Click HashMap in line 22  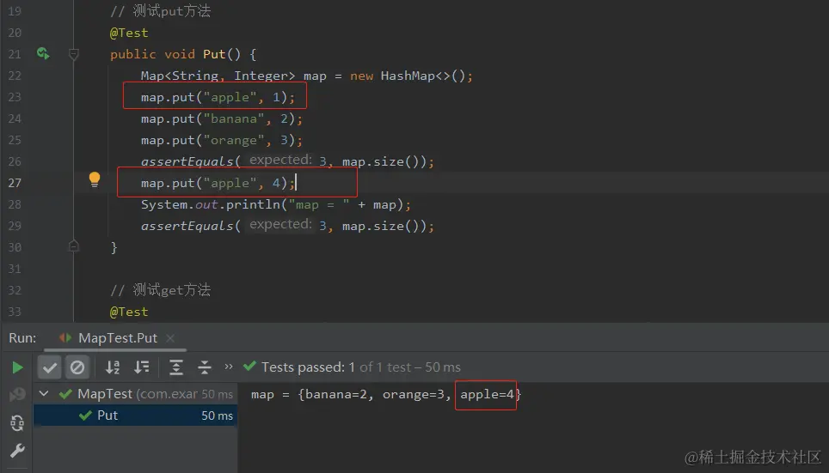pyautogui.click(x=408, y=76)
